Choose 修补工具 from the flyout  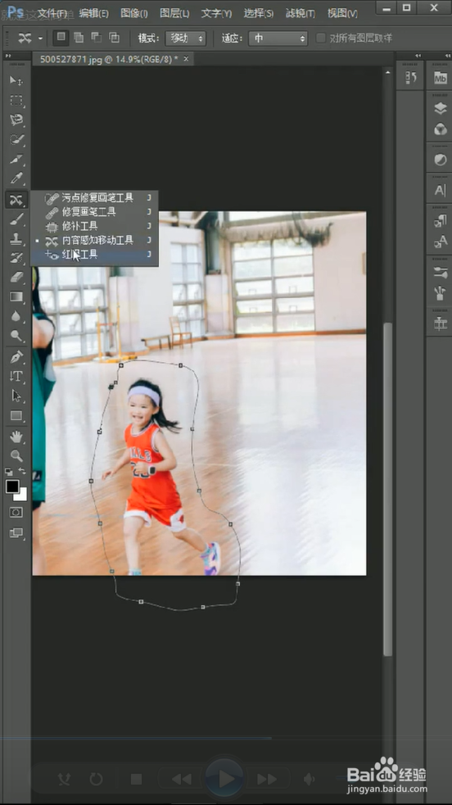point(94,226)
